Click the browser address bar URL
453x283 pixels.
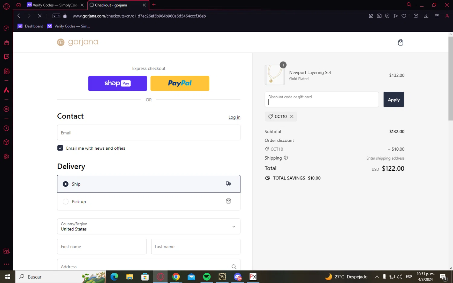tap(139, 16)
